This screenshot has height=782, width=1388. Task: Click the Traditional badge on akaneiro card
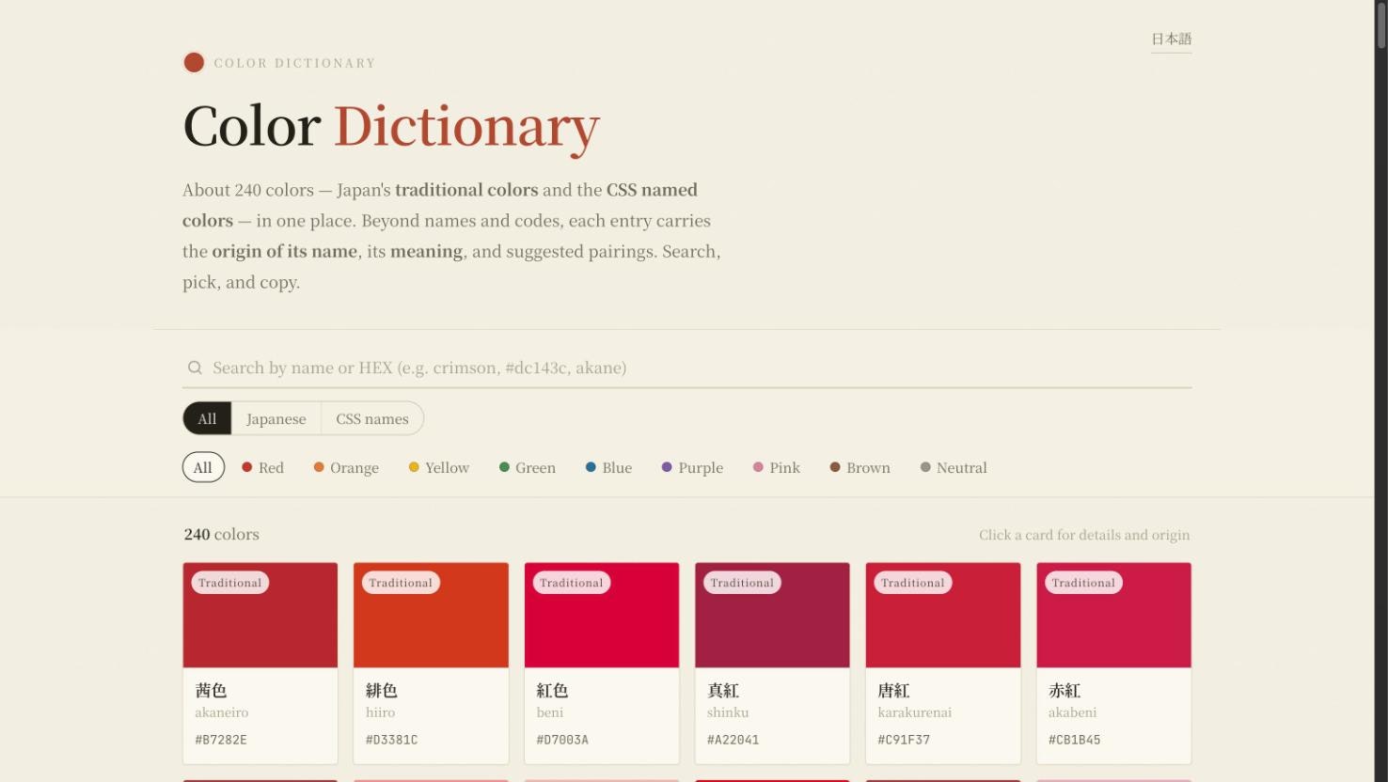click(x=230, y=583)
